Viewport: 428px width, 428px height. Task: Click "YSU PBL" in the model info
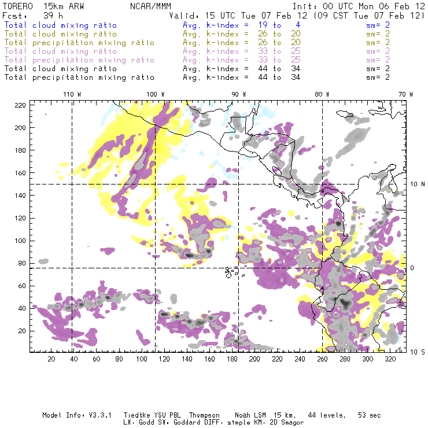tap(167, 415)
